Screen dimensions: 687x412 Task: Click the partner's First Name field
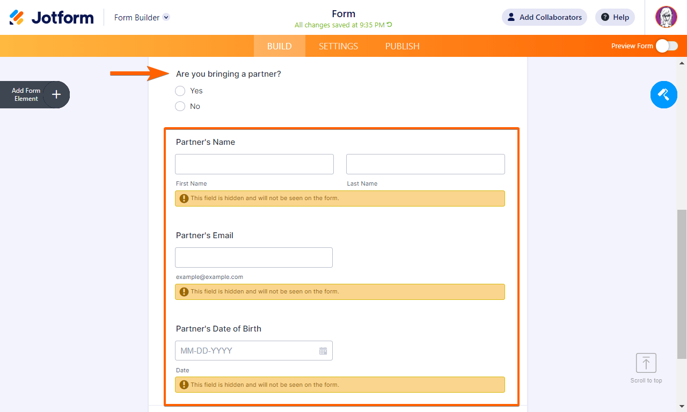[254, 164]
